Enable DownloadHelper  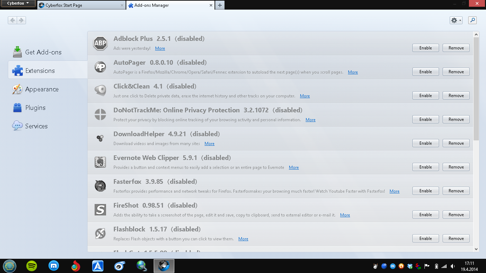[426, 143]
